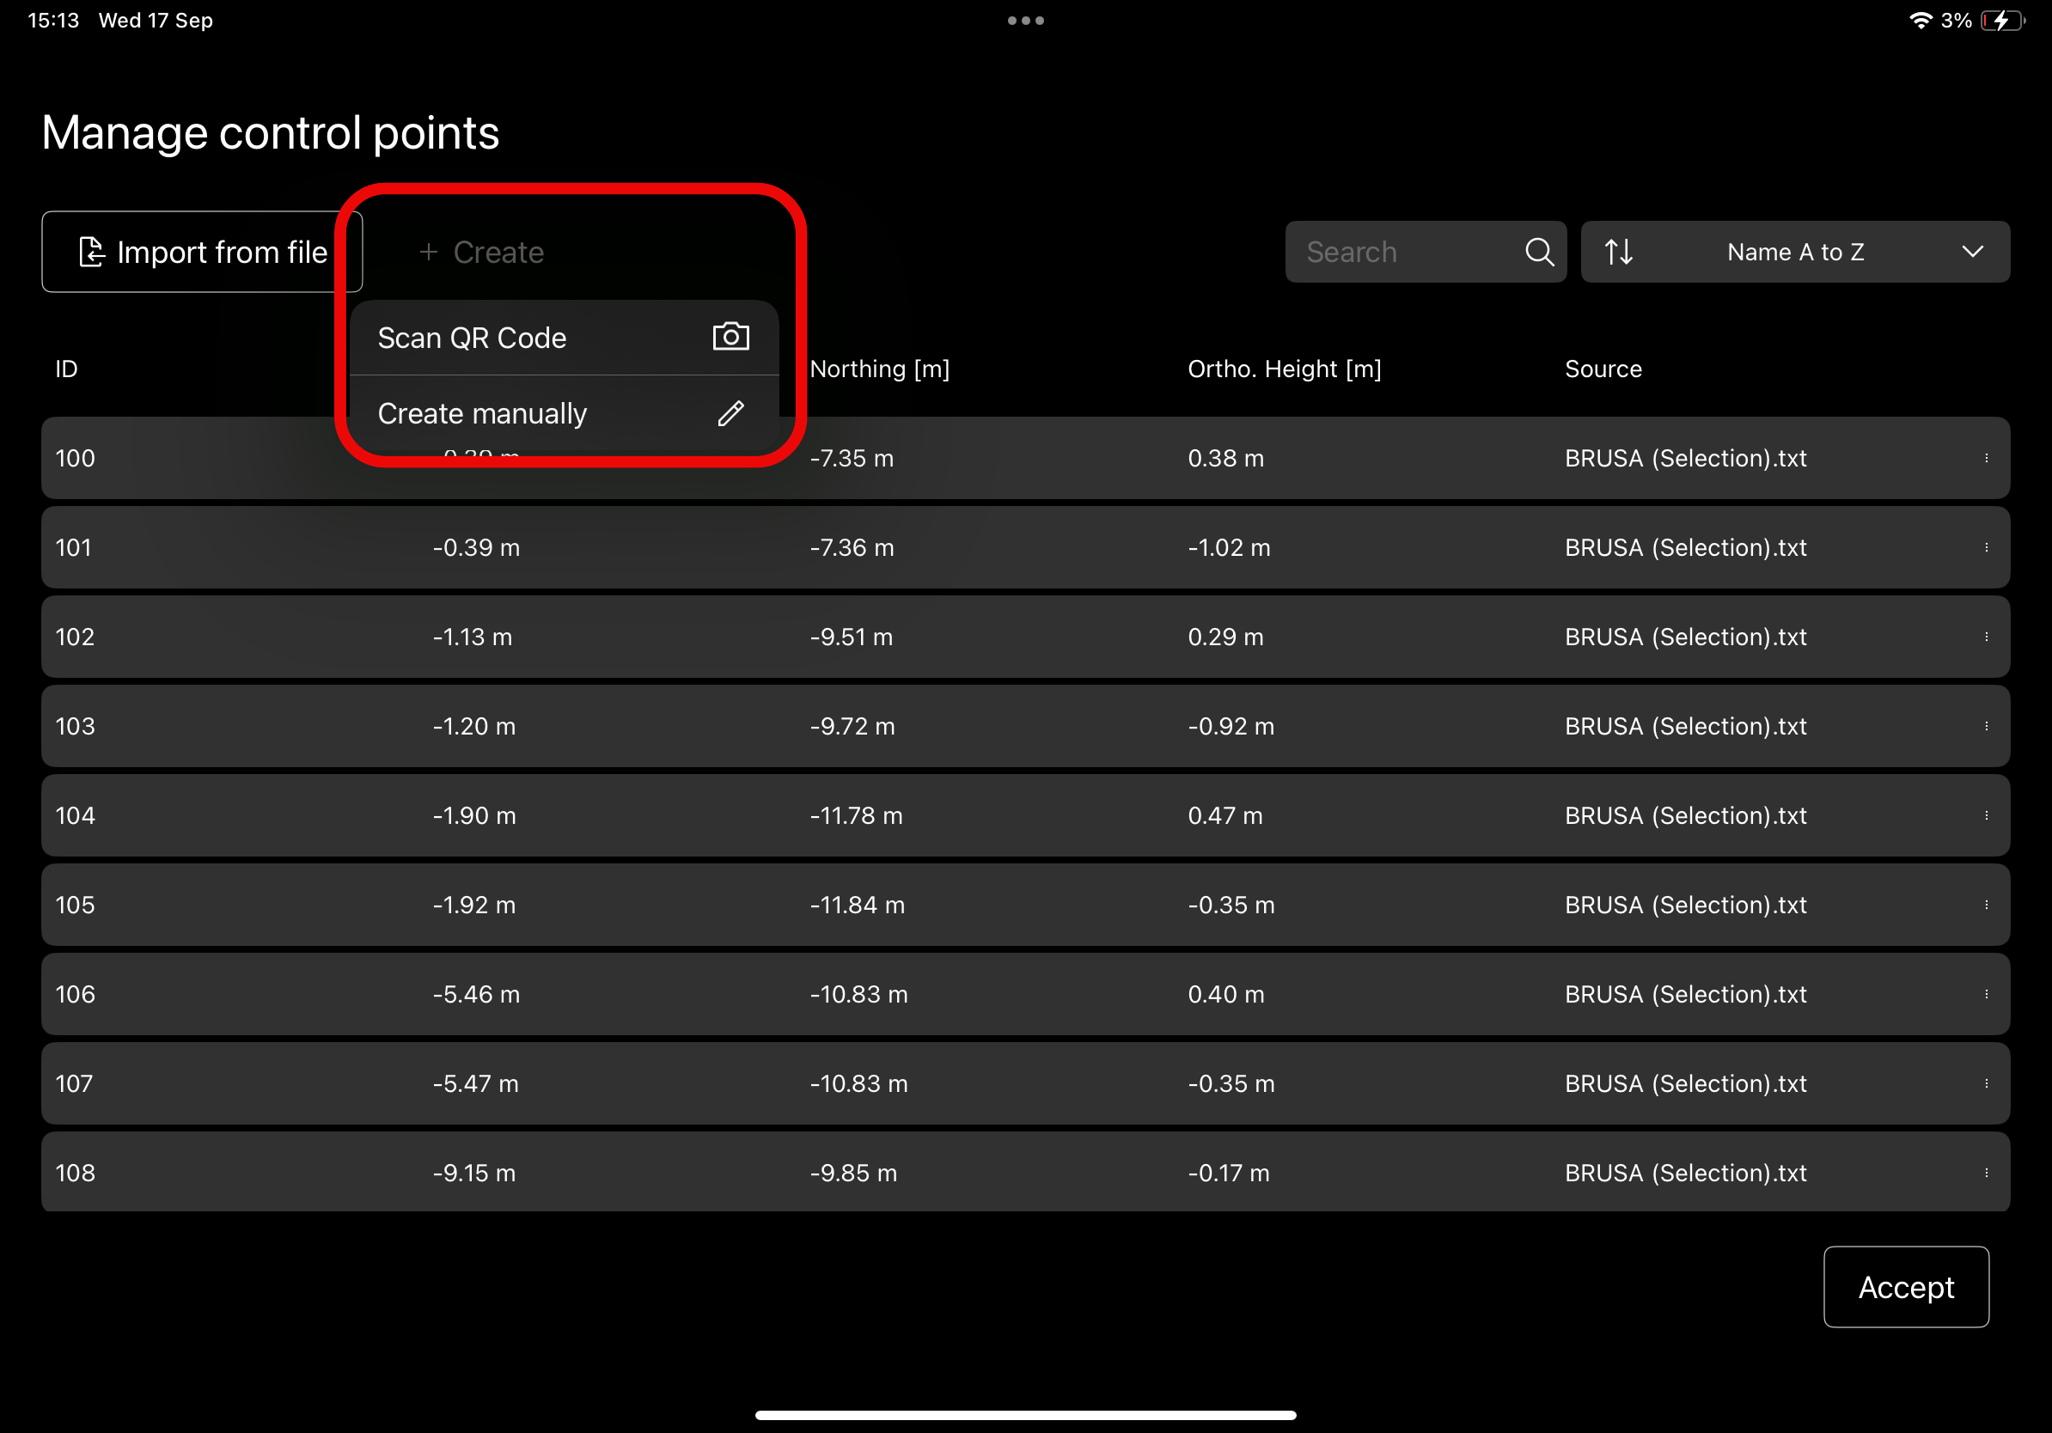
Task: Open the three-dot menu for point 106
Action: (x=1986, y=994)
